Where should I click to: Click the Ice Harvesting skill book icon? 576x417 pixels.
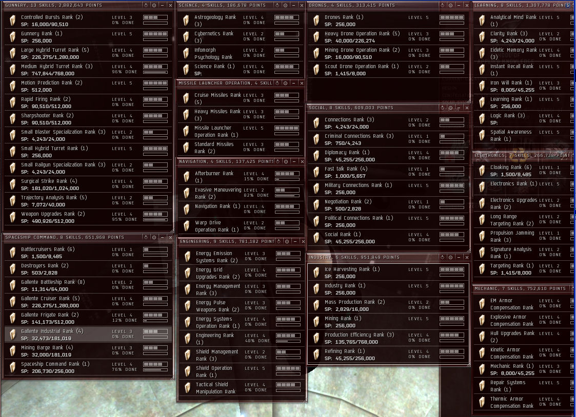(x=316, y=273)
